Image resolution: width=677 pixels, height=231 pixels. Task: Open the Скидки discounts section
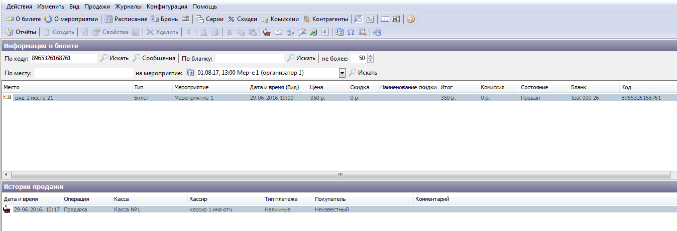[243, 19]
